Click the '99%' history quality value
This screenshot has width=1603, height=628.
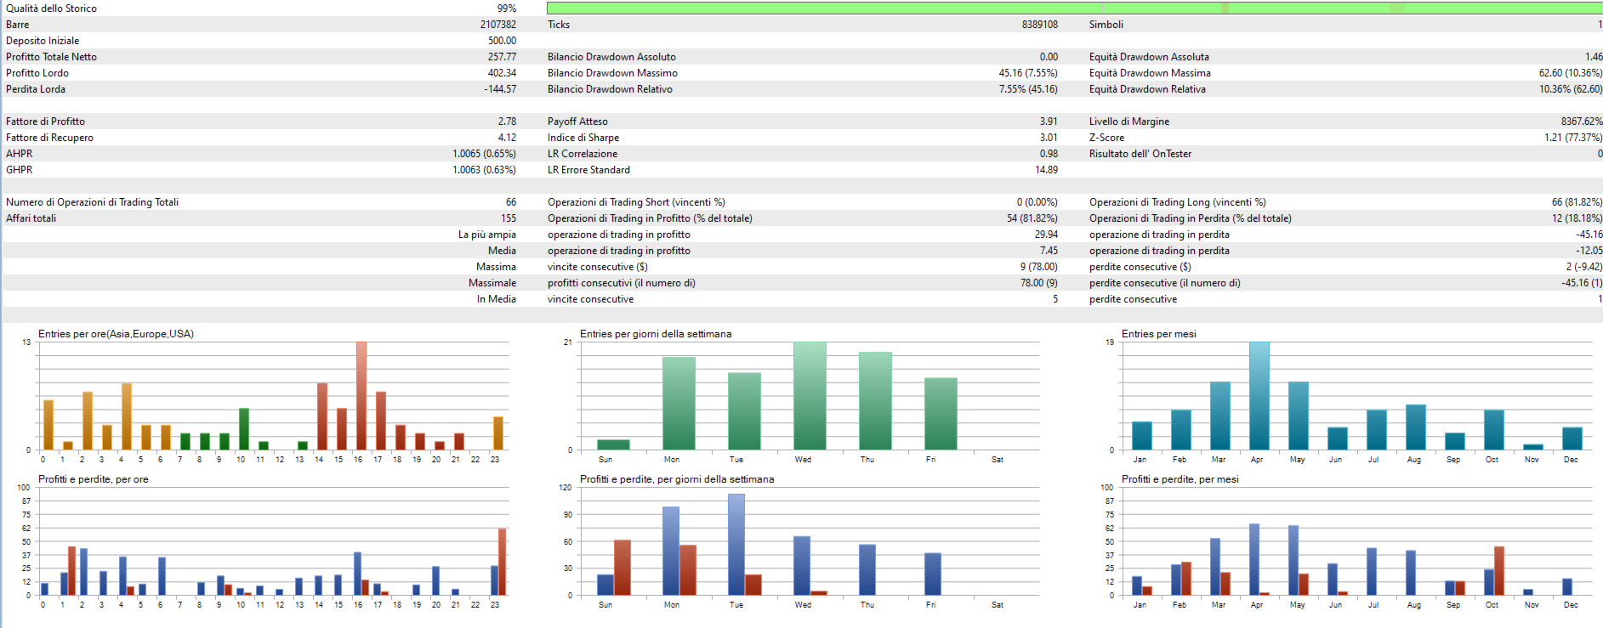tap(507, 8)
